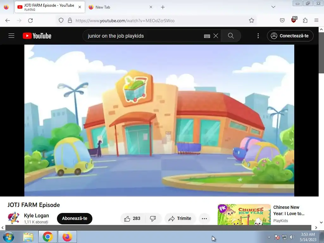Open the Extensions puzzle icon
Screen dimensions: 324x243
coord(305,20)
